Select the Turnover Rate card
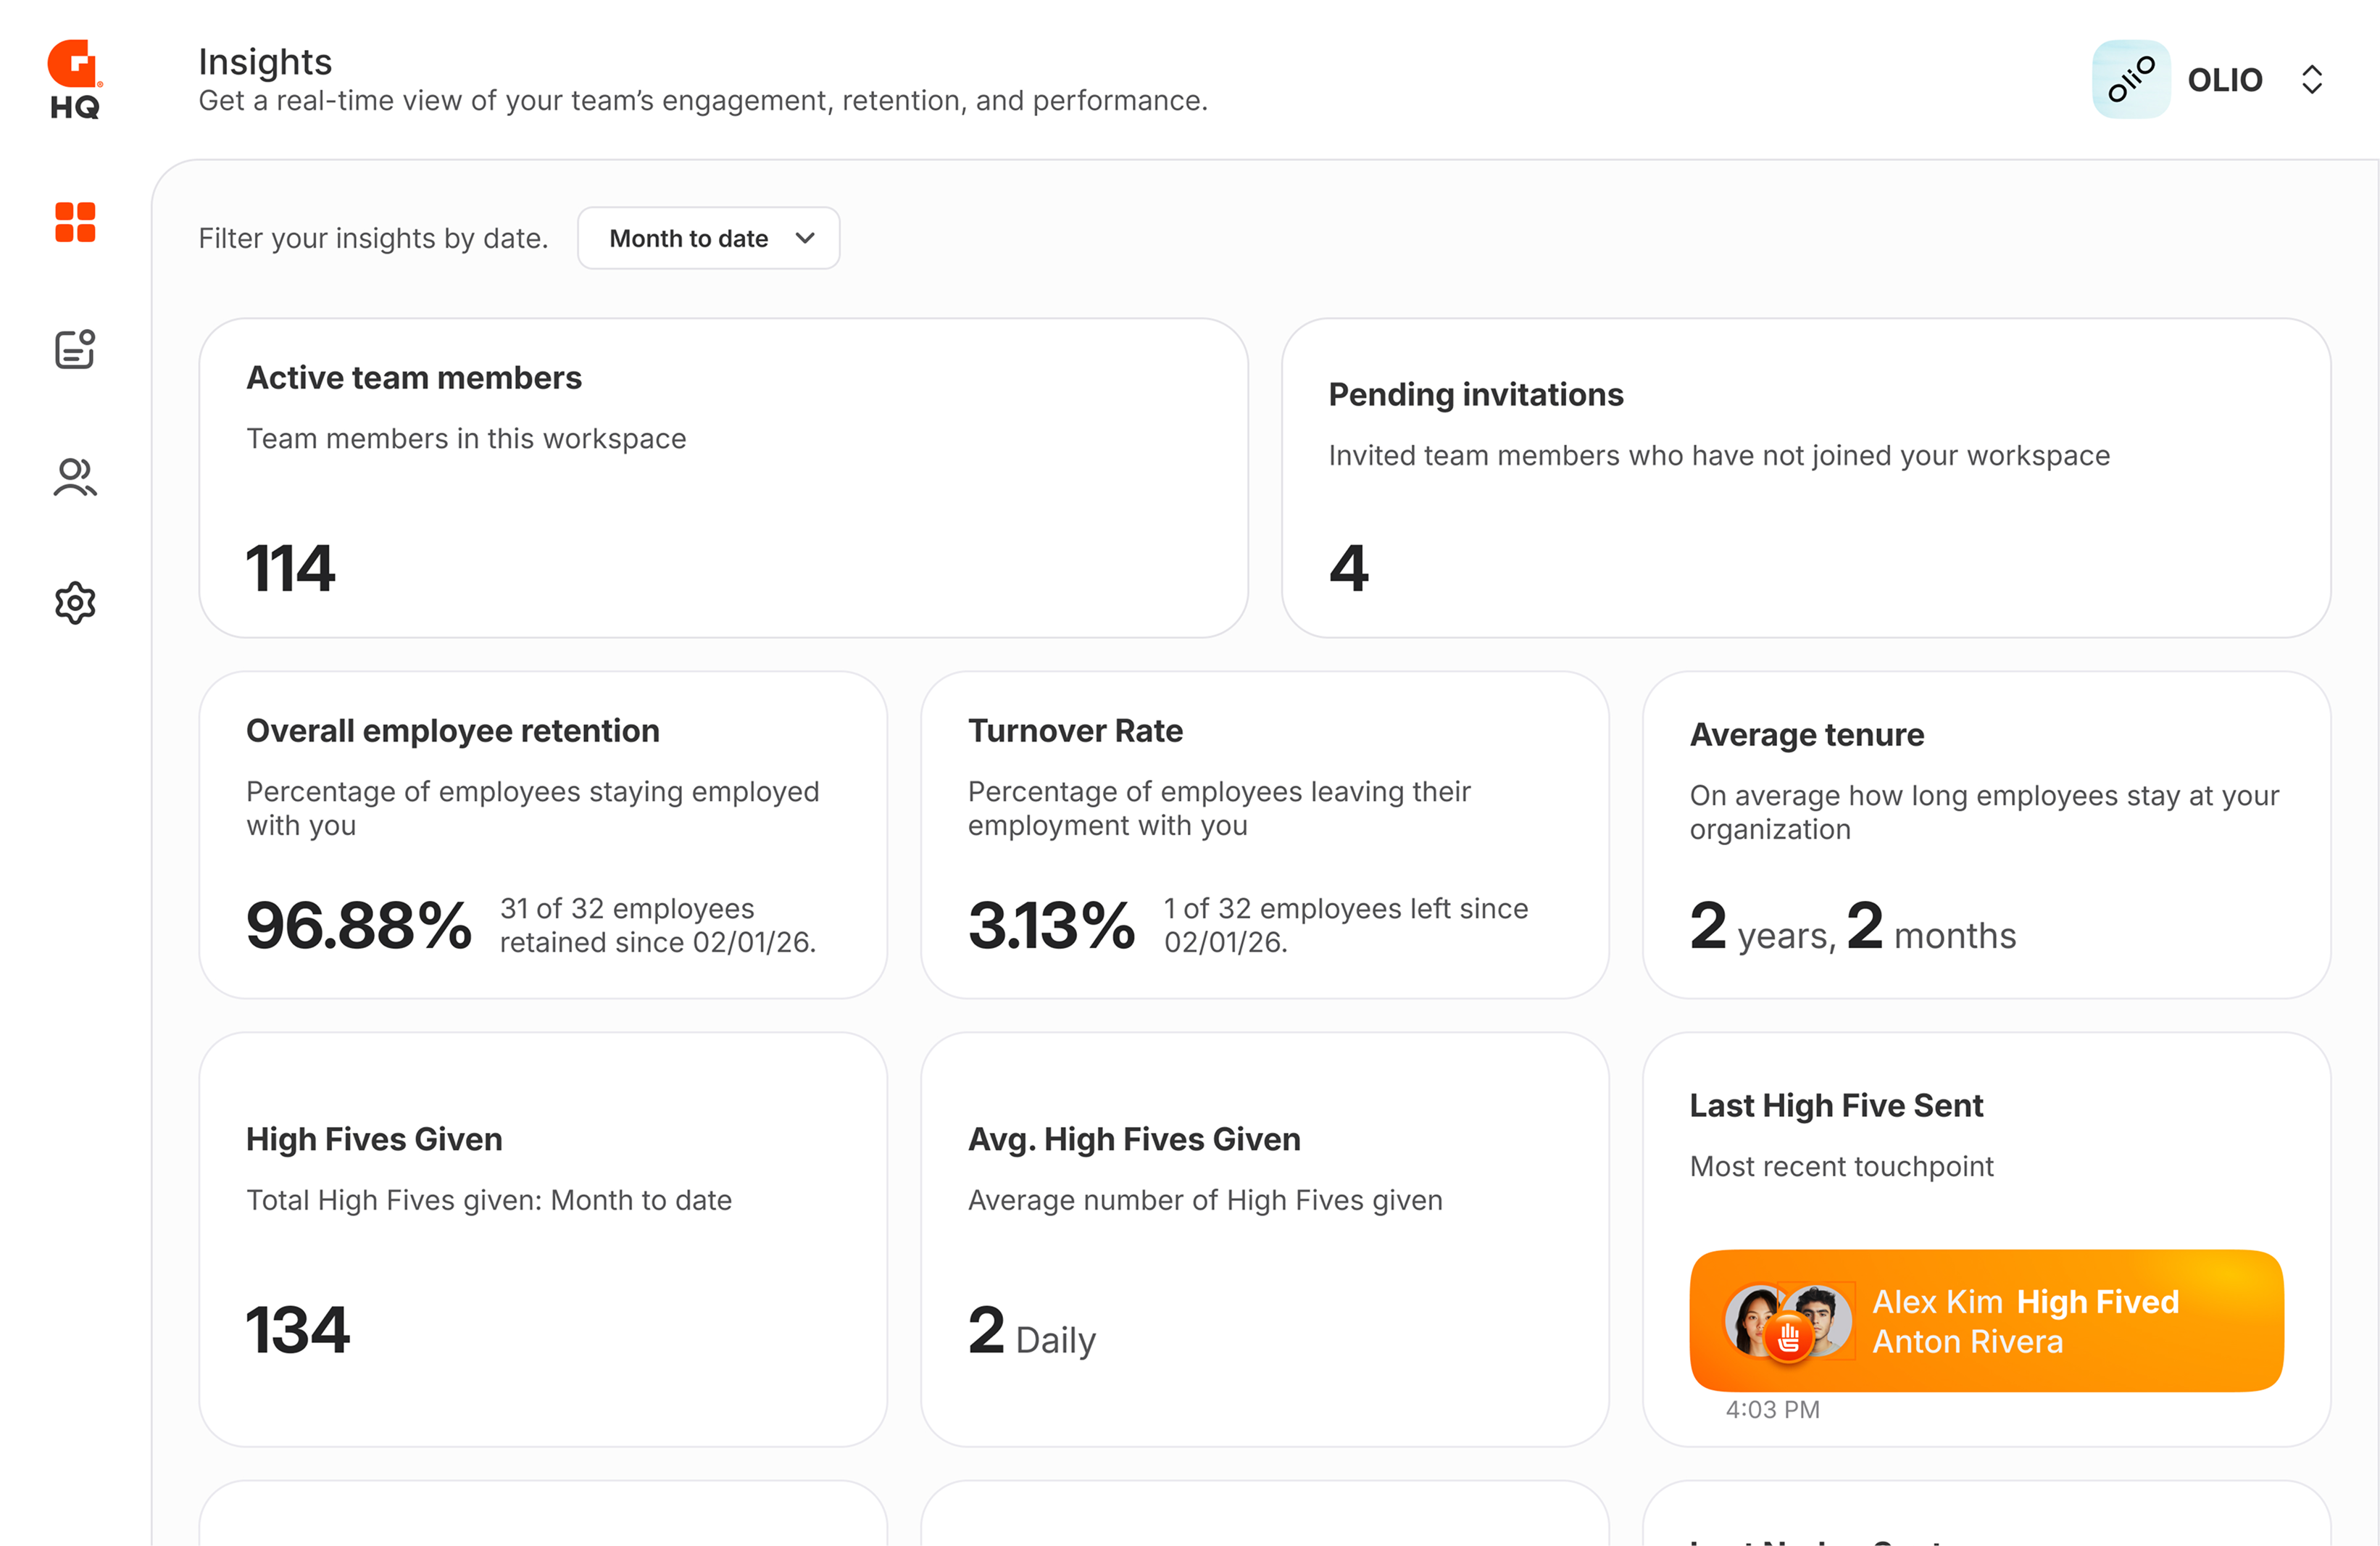The width and height of the screenshot is (2380, 1546). 1264,834
